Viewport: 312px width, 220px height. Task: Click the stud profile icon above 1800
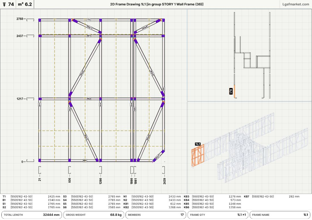click(x=132, y=170)
